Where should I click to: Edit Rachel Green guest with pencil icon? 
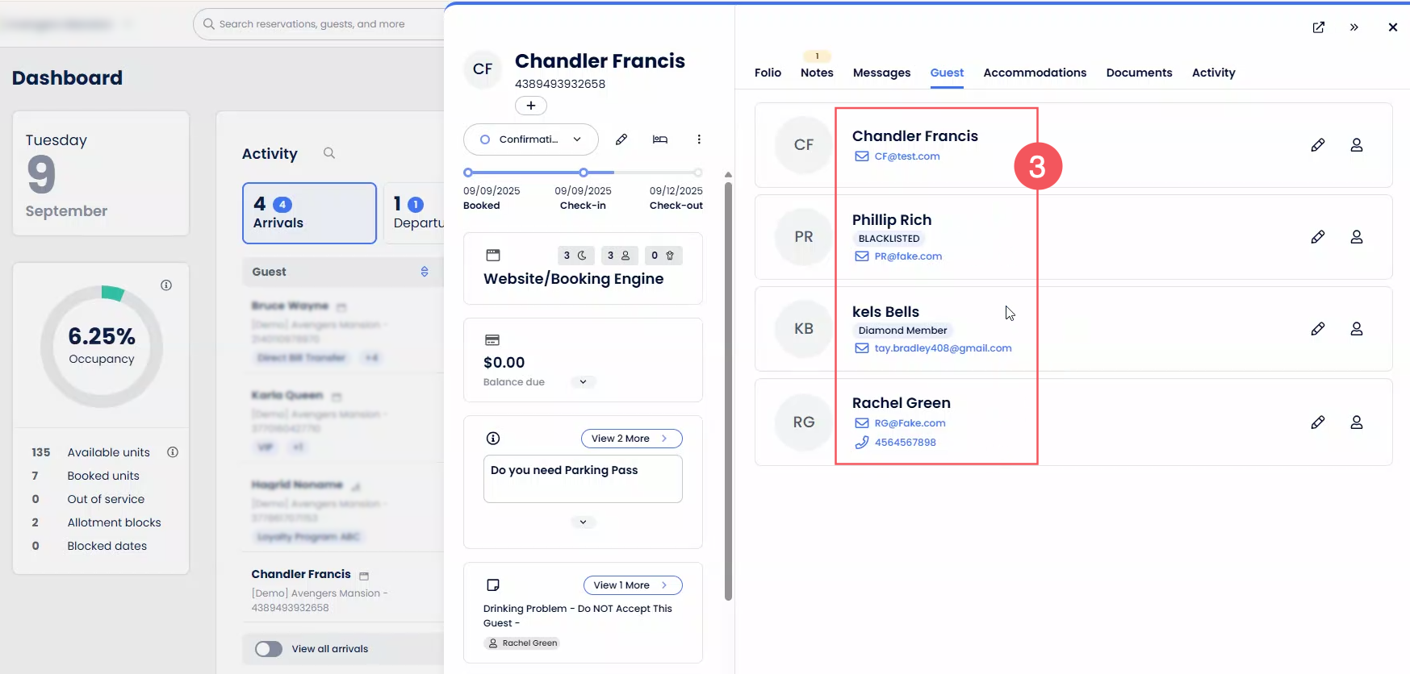(1318, 422)
